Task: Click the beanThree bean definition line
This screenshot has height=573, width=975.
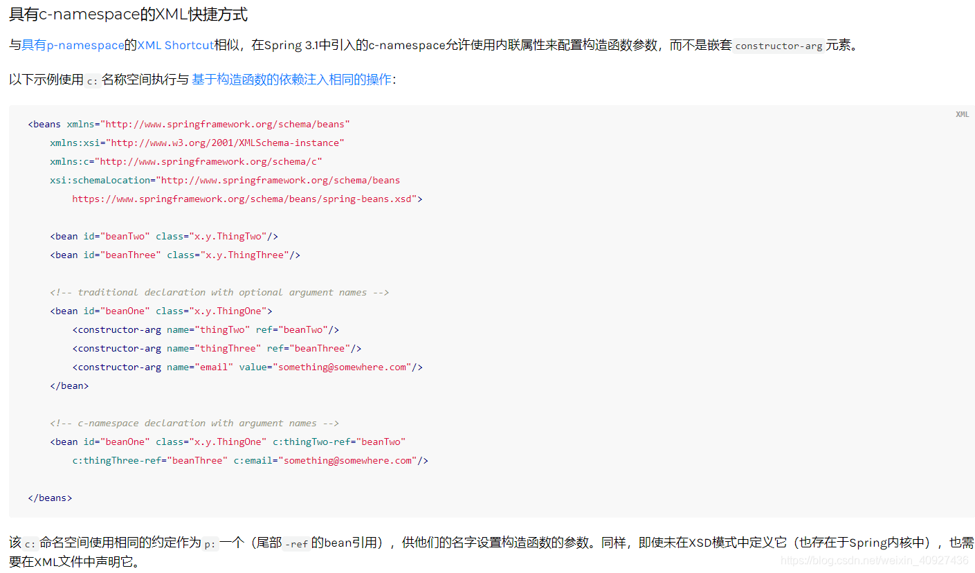Action: (x=175, y=255)
